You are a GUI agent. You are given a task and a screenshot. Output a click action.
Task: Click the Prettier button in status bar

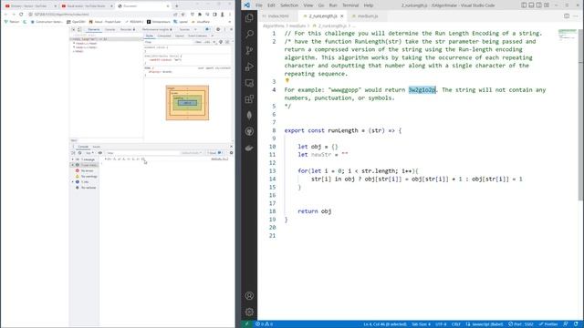click(x=548, y=324)
